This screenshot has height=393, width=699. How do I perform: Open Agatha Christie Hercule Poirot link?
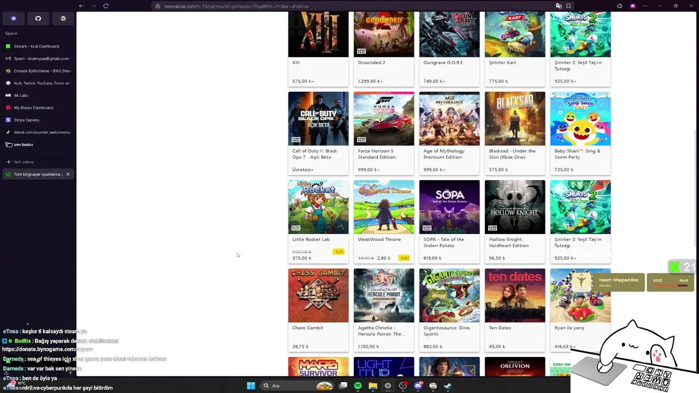(381, 331)
